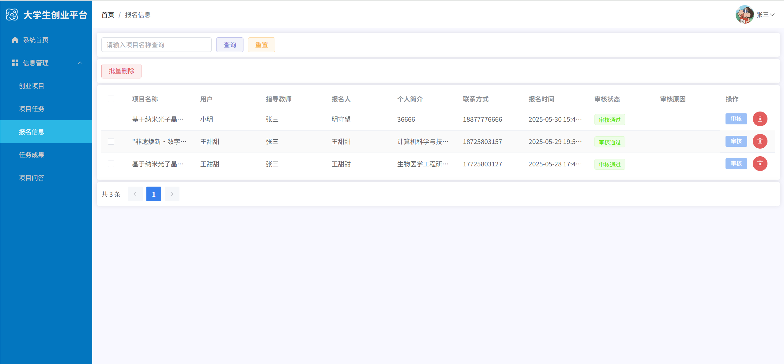The image size is (784, 364).
Task: Click the project name search field
Action: pos(156,45)
